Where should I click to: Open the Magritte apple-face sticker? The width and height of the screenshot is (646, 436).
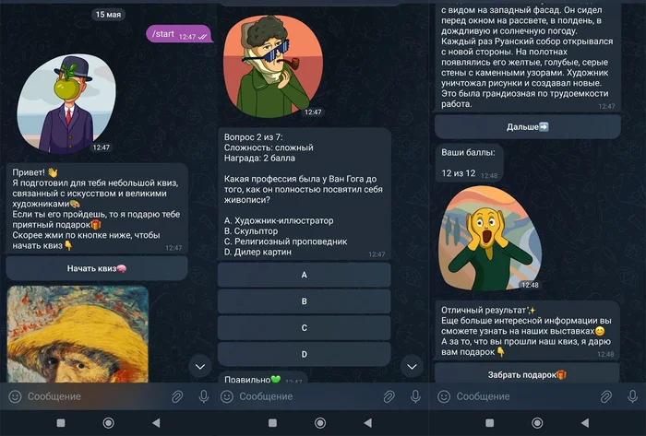coord(66,104)
